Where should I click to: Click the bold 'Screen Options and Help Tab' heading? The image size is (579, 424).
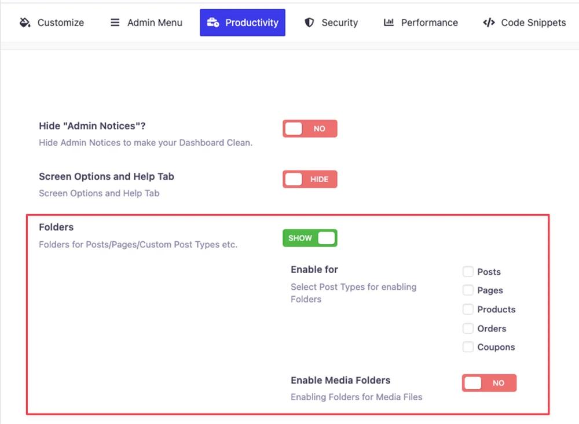coord(107,176)
